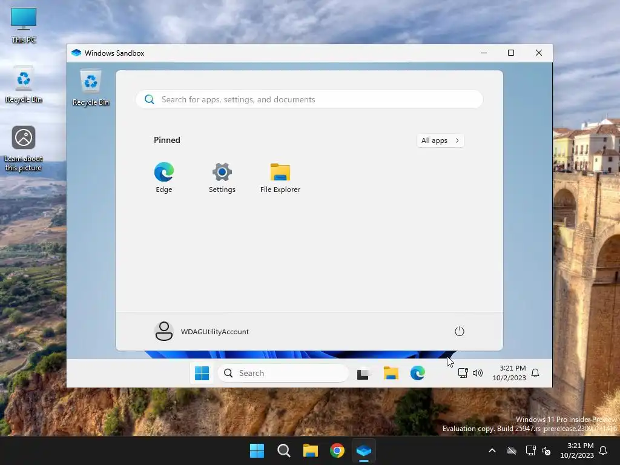Click the host OneDrive tray icon
The height and width of the screenshot is (465, 620).
point(512,450)
